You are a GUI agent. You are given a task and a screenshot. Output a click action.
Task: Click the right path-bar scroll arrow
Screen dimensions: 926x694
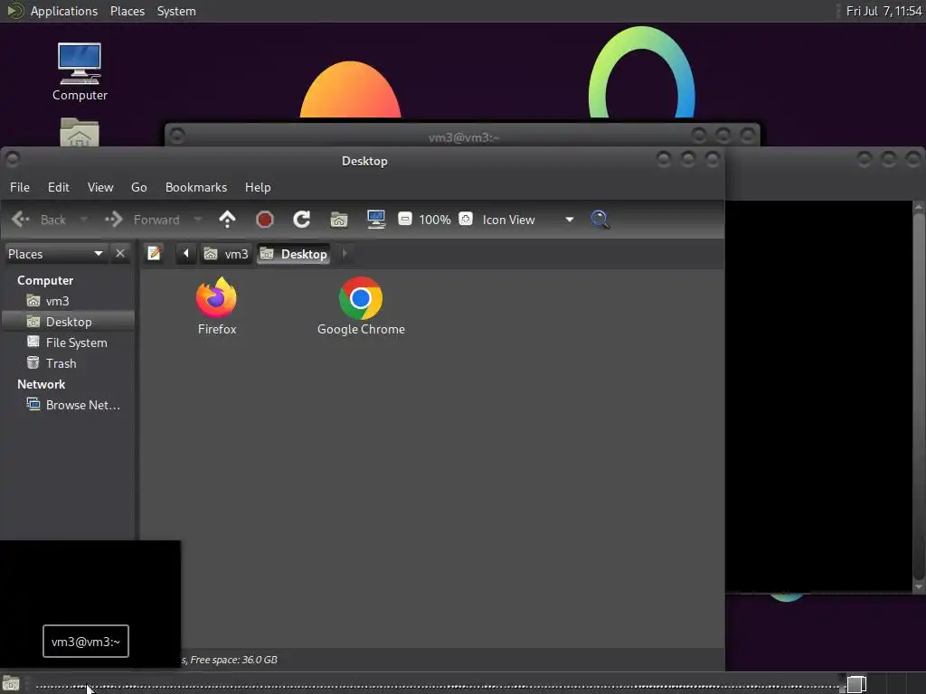pyautogui.click(x=345, y=253)
